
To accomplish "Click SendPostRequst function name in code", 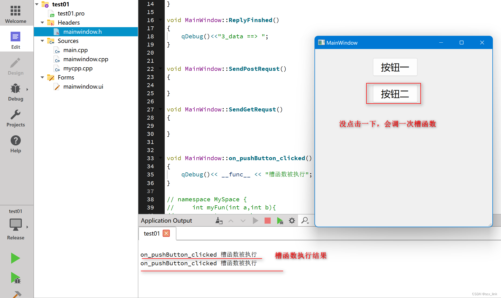I will point(254,69).
